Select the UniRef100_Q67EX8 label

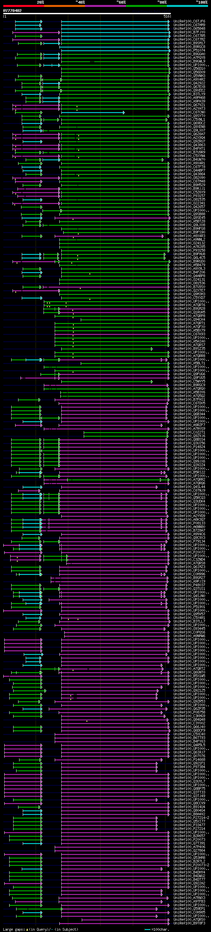(x=189, y=87)
